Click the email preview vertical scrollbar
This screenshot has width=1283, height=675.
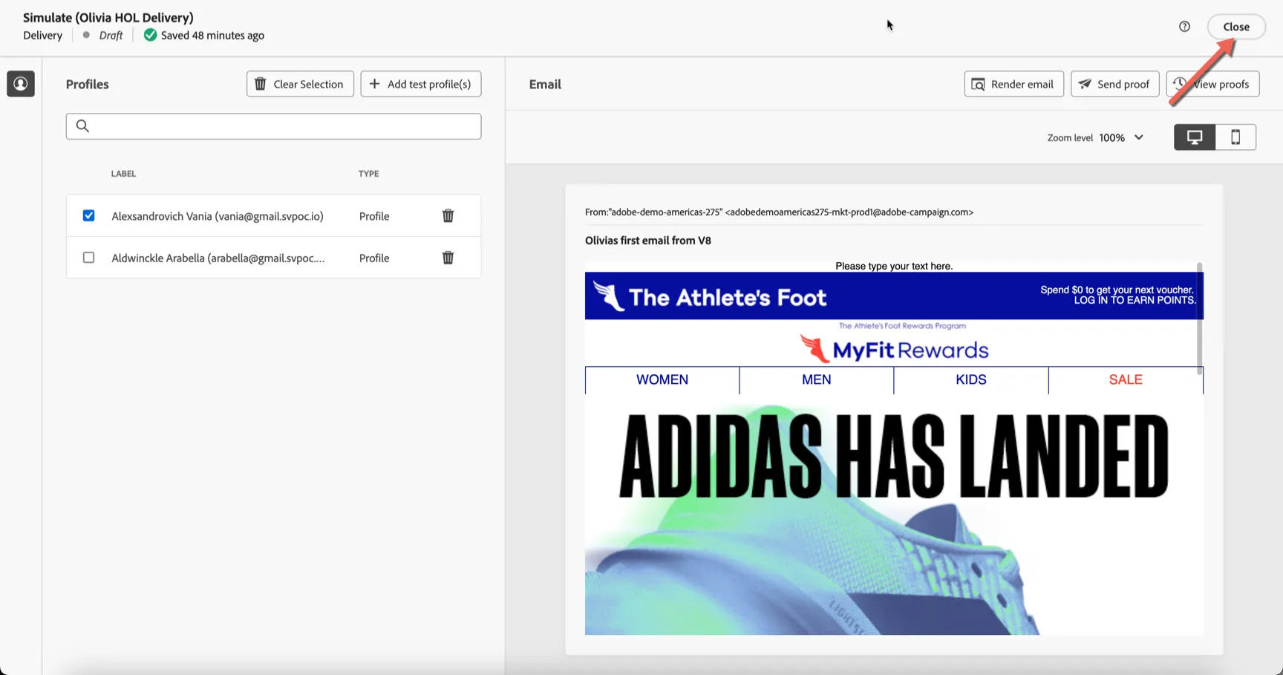coord(1199,318)
